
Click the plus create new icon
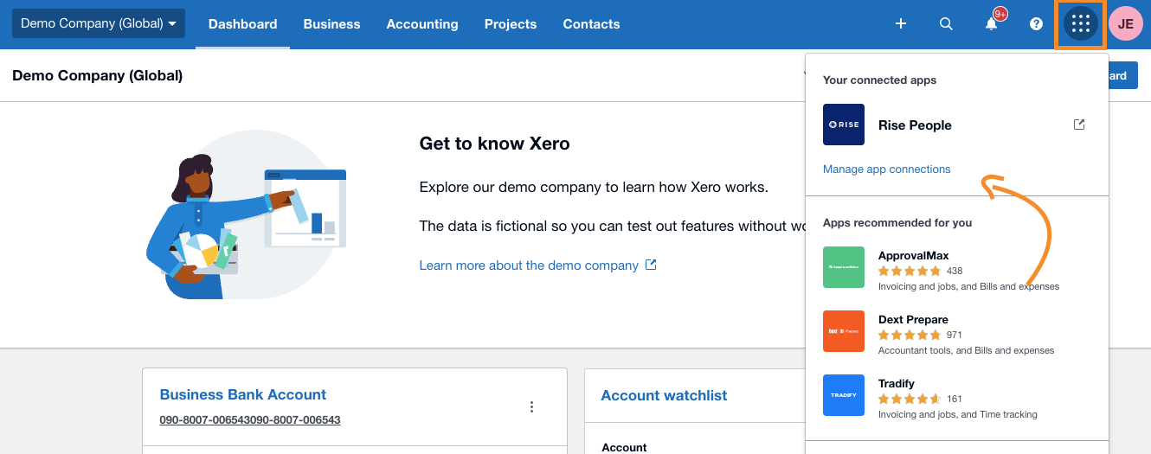coord(901,24)
